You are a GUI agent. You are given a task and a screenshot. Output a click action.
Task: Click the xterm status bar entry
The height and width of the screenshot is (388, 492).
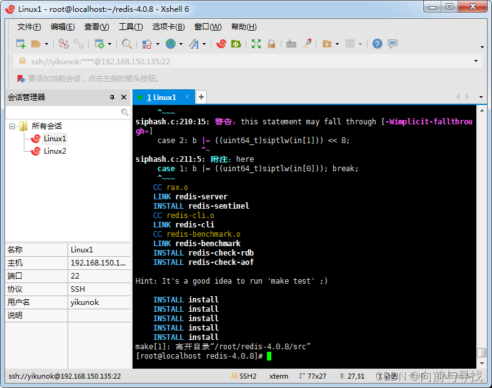(279, 376)
